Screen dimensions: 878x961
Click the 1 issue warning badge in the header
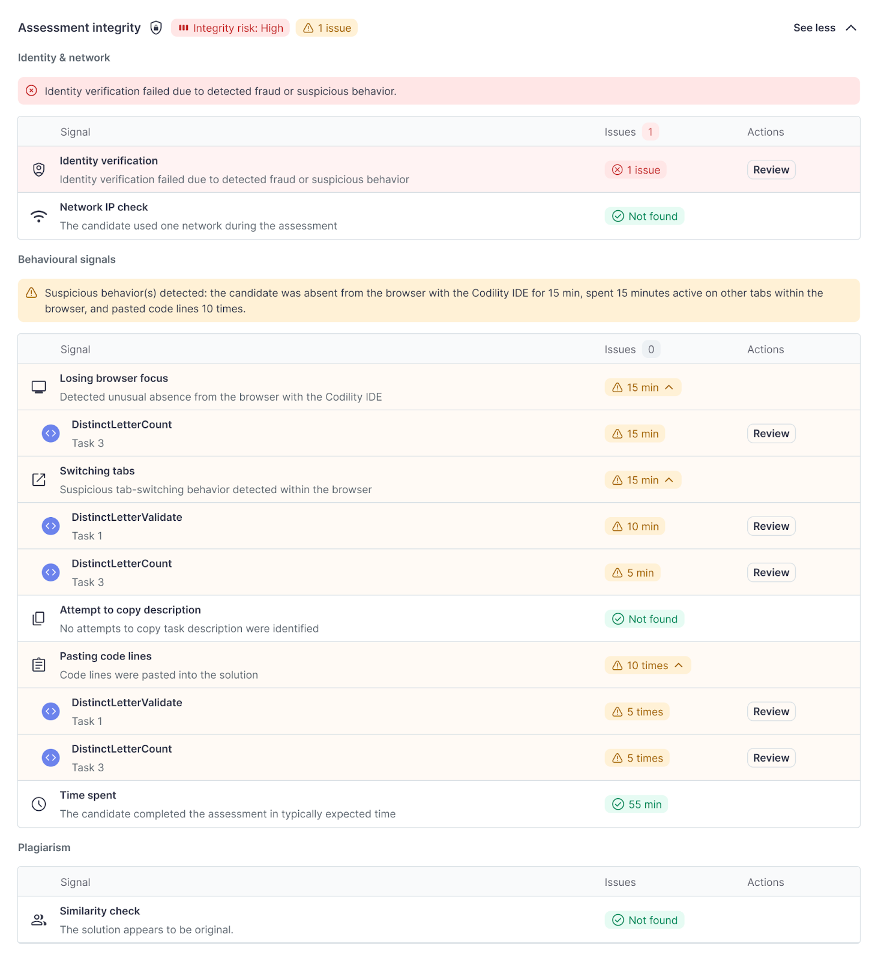coord(326,28)
